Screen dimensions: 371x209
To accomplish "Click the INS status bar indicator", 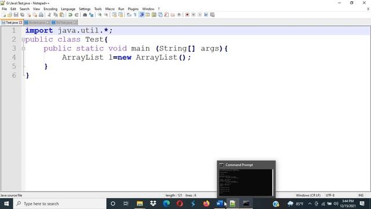I will click(x=361, y=195).
